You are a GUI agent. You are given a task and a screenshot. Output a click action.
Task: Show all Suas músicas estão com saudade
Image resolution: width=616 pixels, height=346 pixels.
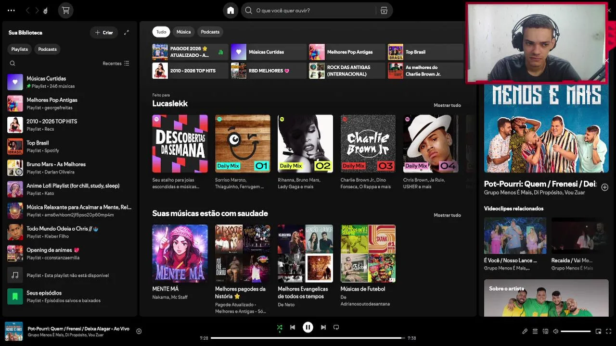click(447, 215)
